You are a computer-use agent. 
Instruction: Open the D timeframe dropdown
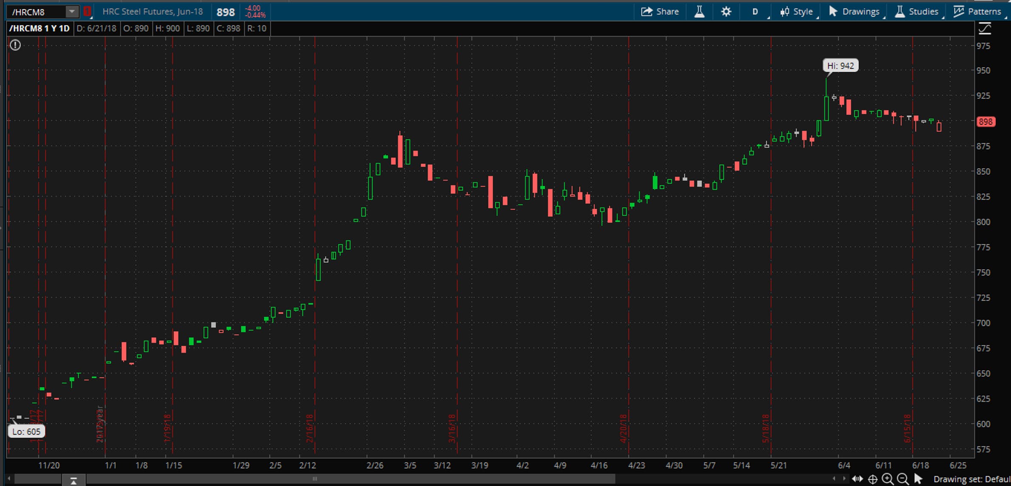(755, 11)
